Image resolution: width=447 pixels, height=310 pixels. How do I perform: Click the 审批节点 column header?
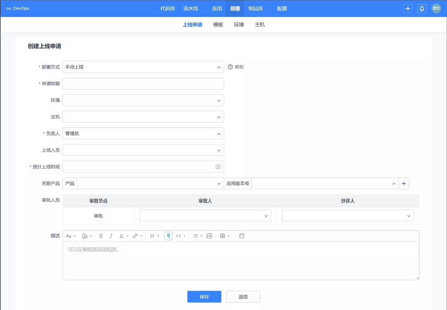tap(98, 201)
